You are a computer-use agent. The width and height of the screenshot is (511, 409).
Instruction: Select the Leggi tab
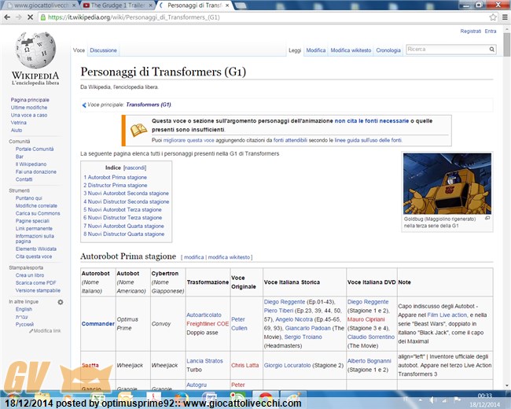point(295,50)
